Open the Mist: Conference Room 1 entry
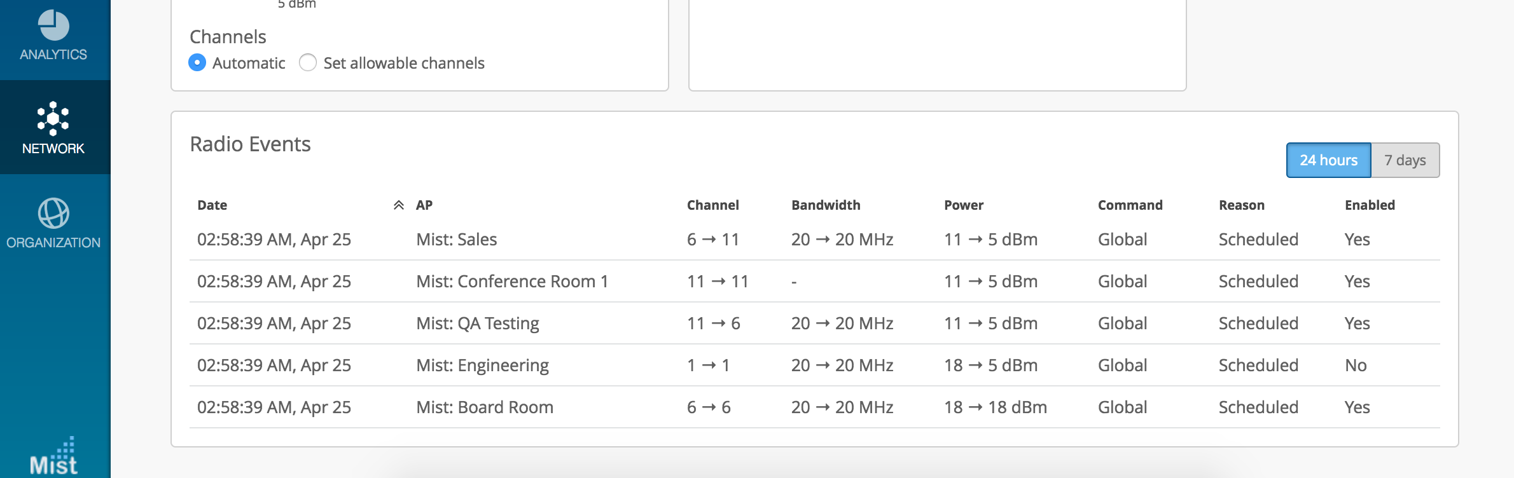Image resolution: width=1514 pixels, height=478 pixels. point(512,282)
